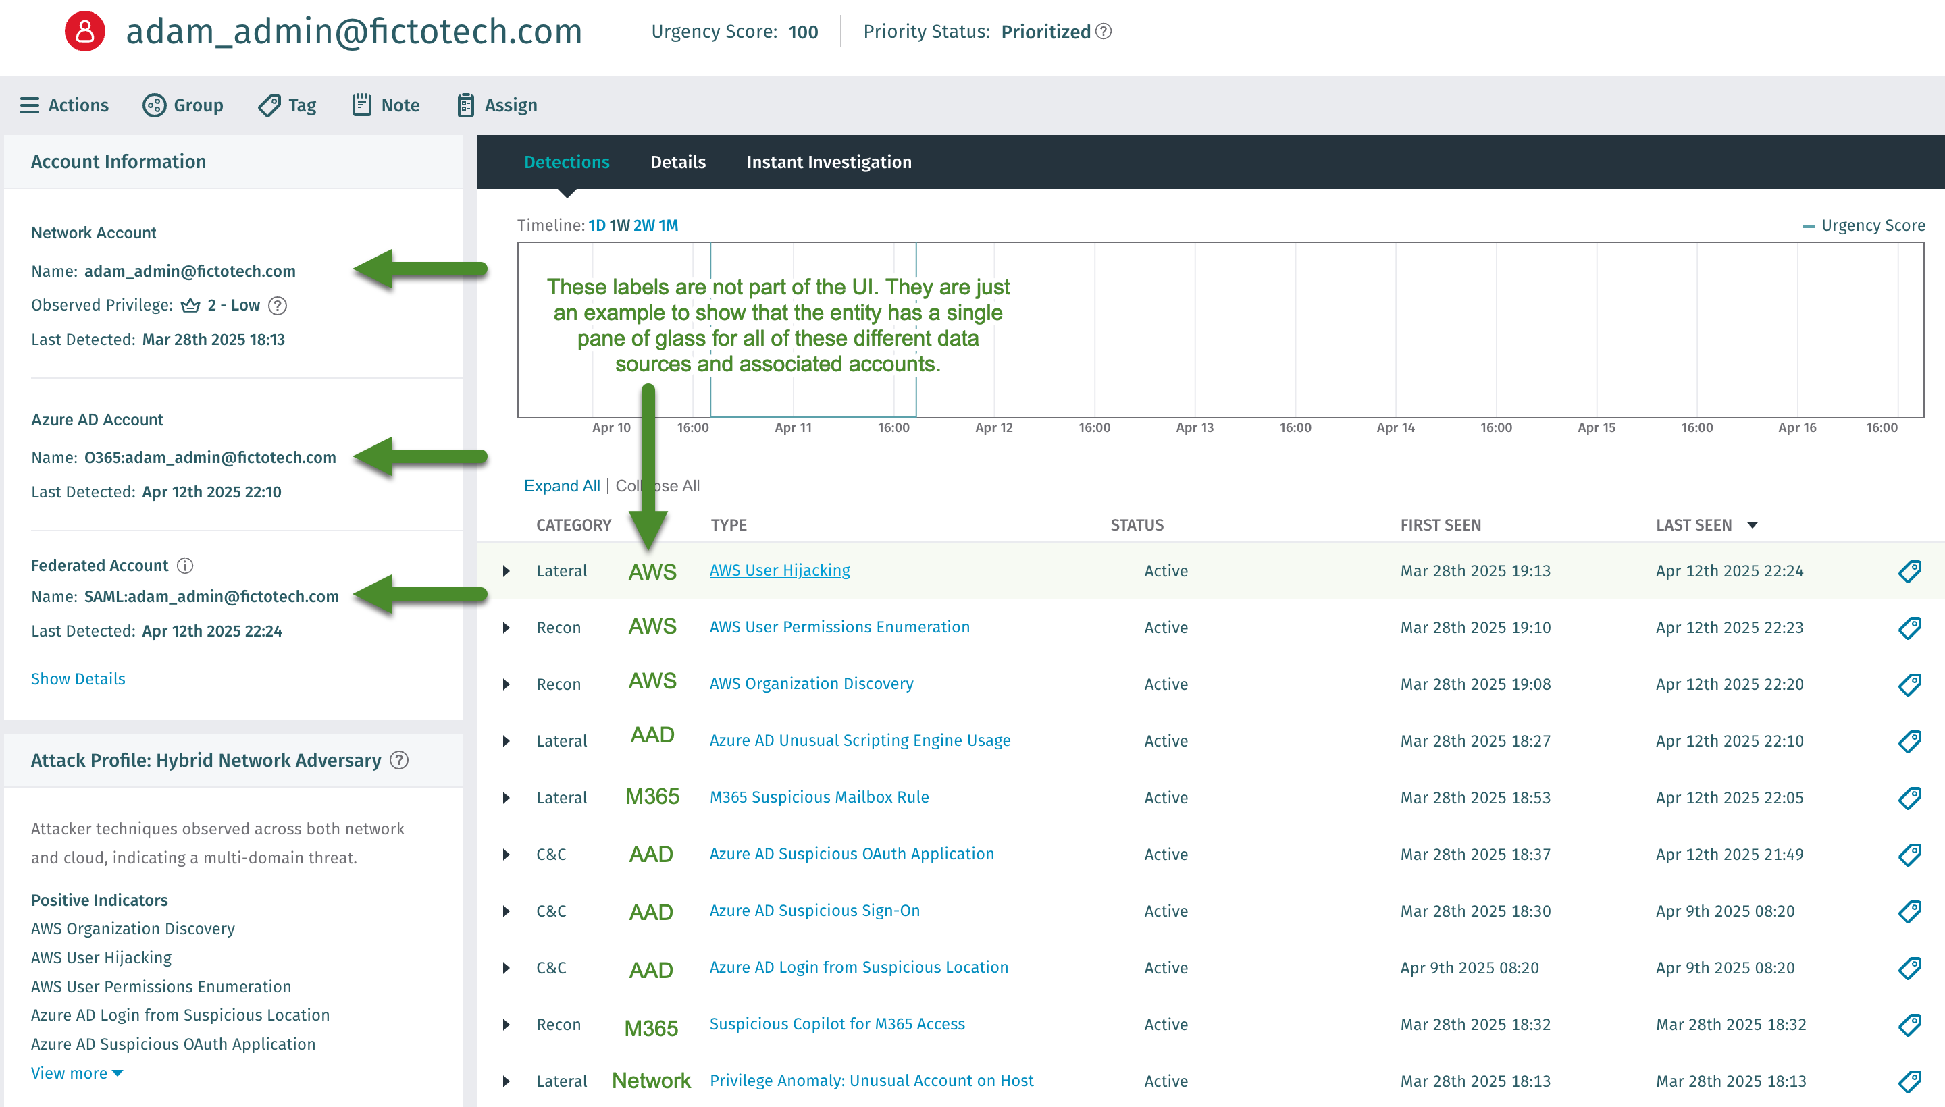The width and height of the screenshot is (1945, 1107).
Task: Open the M365 Suspicious Mailbox Rule detection
Action: (x=819, y=796)
